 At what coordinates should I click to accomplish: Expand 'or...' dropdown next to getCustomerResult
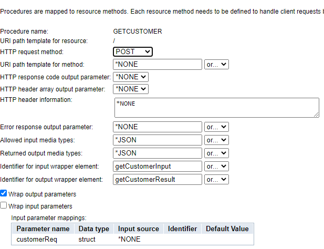216,180
